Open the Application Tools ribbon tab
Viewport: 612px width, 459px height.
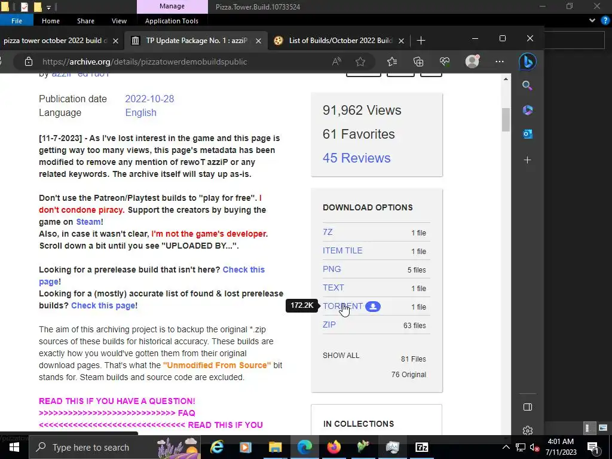click(172, 21)
